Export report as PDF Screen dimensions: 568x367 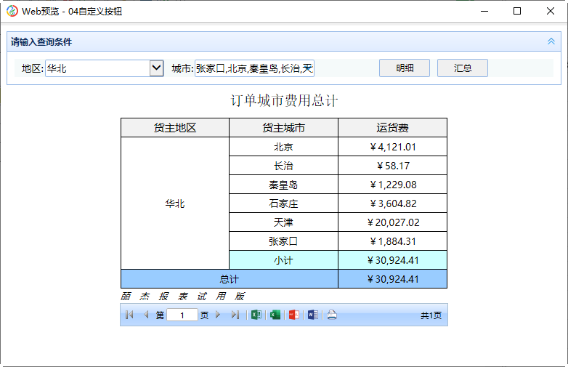(293, 315)
